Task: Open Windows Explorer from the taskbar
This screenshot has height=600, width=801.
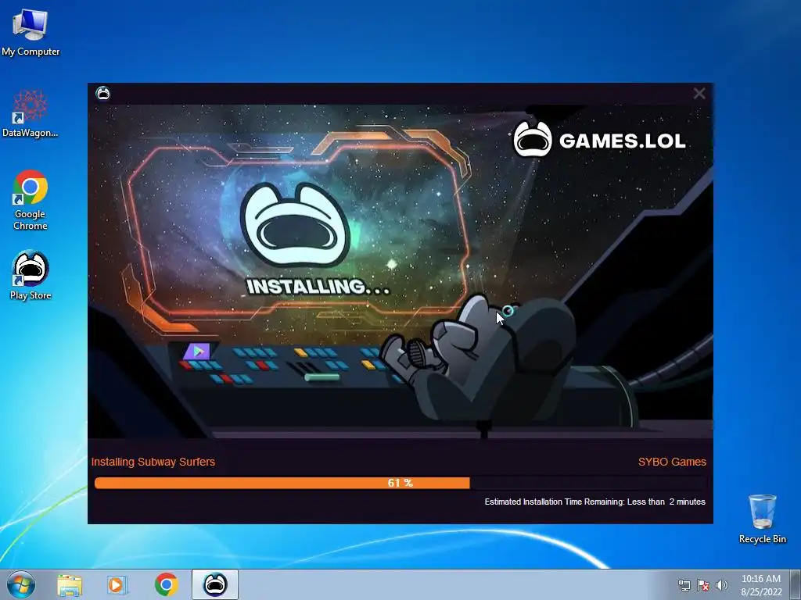Action: (x=70, y=584)
